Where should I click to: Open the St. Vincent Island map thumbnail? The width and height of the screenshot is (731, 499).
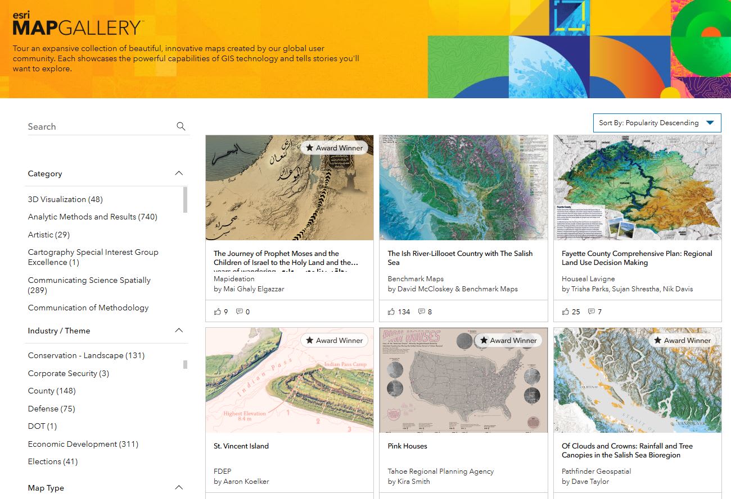pyautogui.click(x=290, y=381)
